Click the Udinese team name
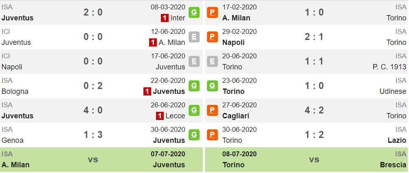 tap(393, 91)
